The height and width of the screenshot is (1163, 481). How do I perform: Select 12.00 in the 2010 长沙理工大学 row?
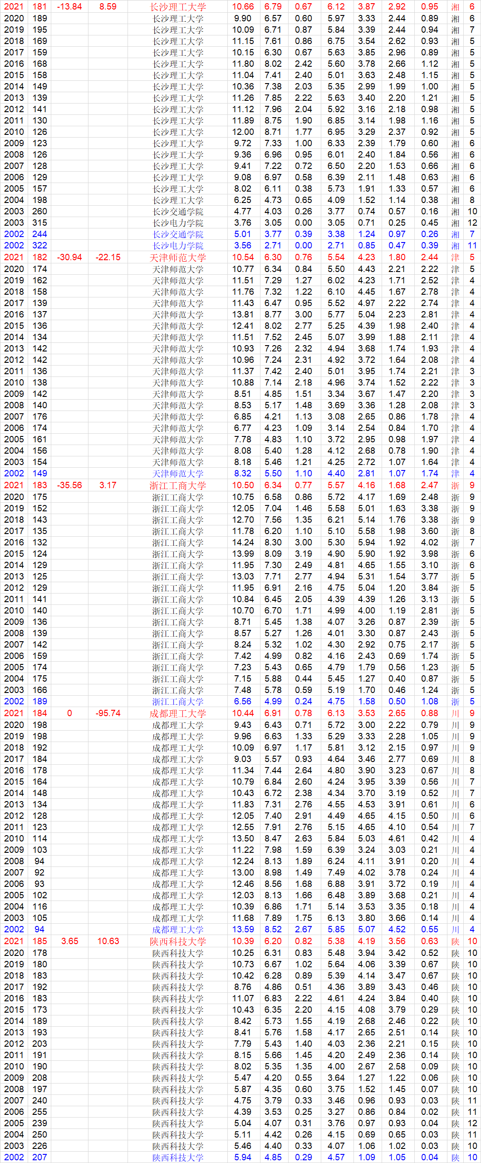click(x=243, y=132)
